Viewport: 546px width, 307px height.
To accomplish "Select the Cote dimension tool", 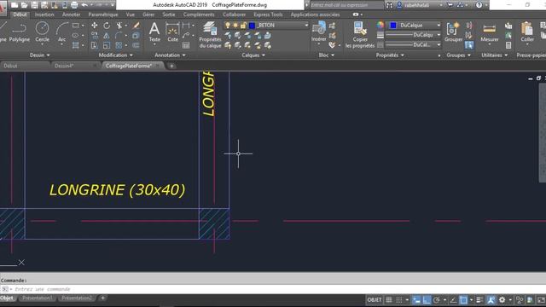I will 172,32.
